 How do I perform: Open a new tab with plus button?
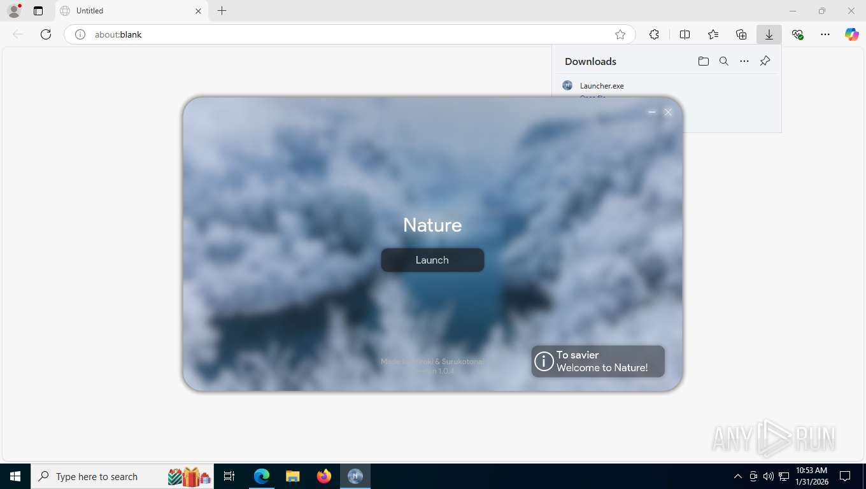pos(222,11)
